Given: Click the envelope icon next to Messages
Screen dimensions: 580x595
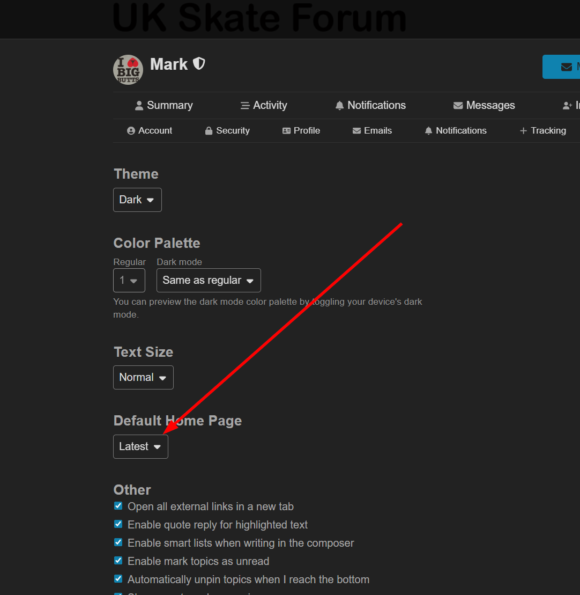Looking at the screenshot, I should (458, 106).
